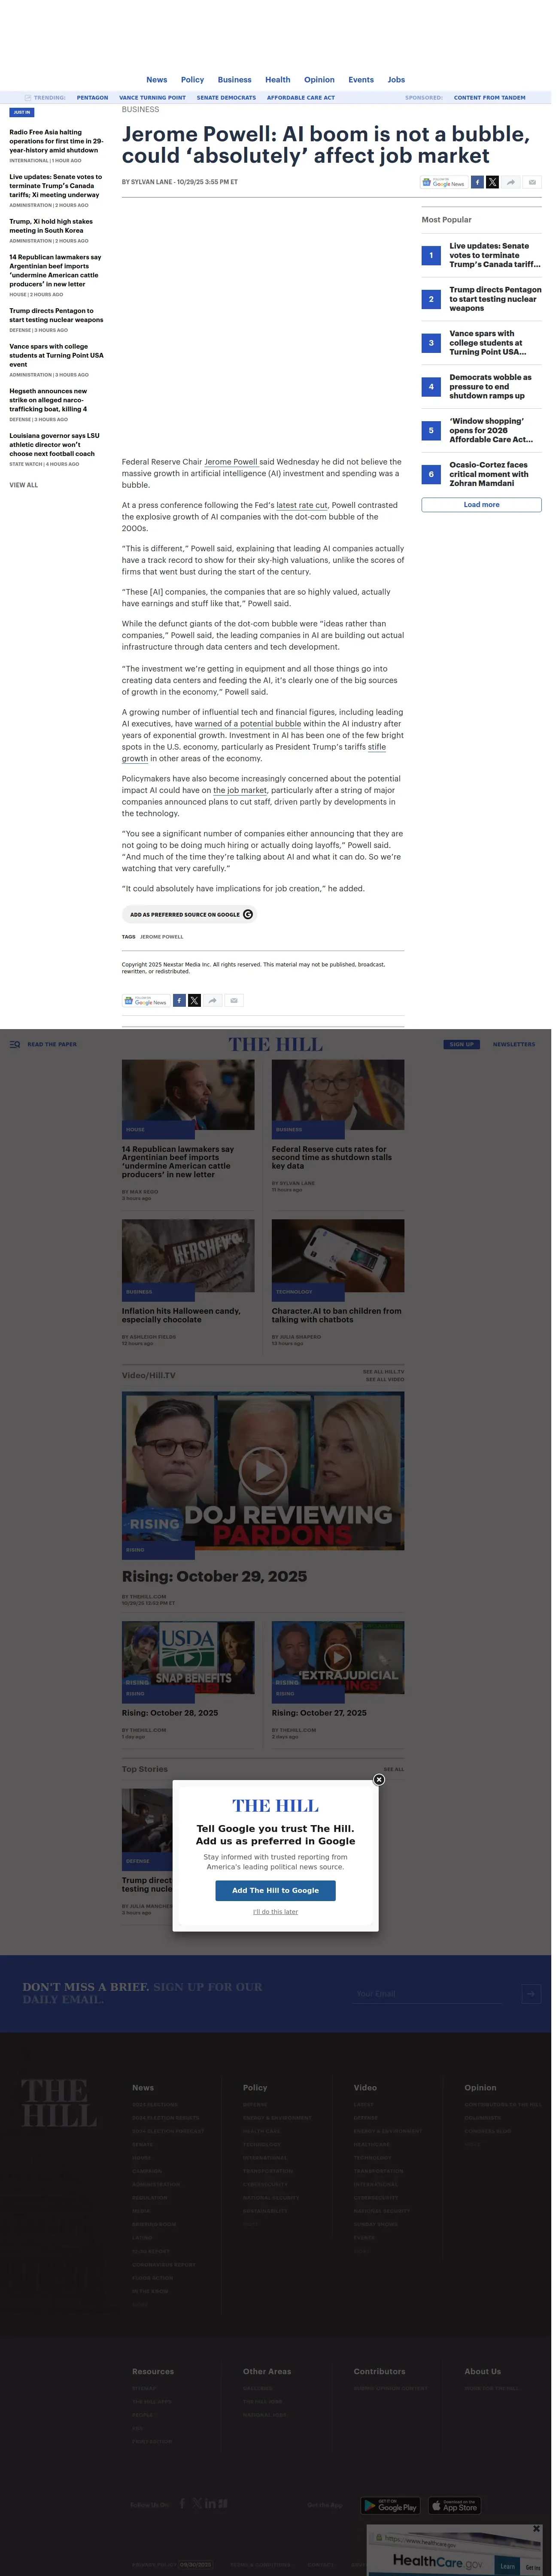Share the article on Facebook from the headline bar
This screenshot has height=2576, width=559.
[477, 182]
